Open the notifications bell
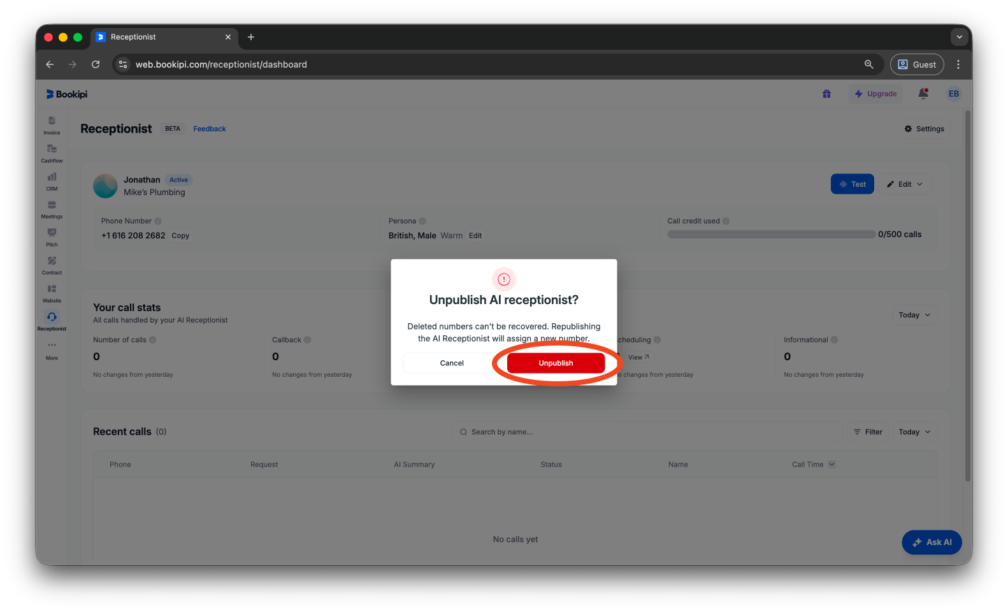 923,94
